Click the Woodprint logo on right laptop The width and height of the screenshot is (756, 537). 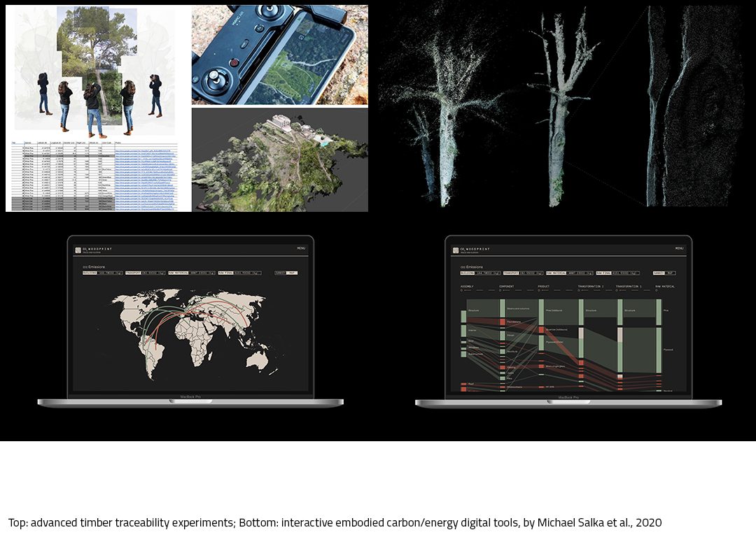click(x=455, y=250)
